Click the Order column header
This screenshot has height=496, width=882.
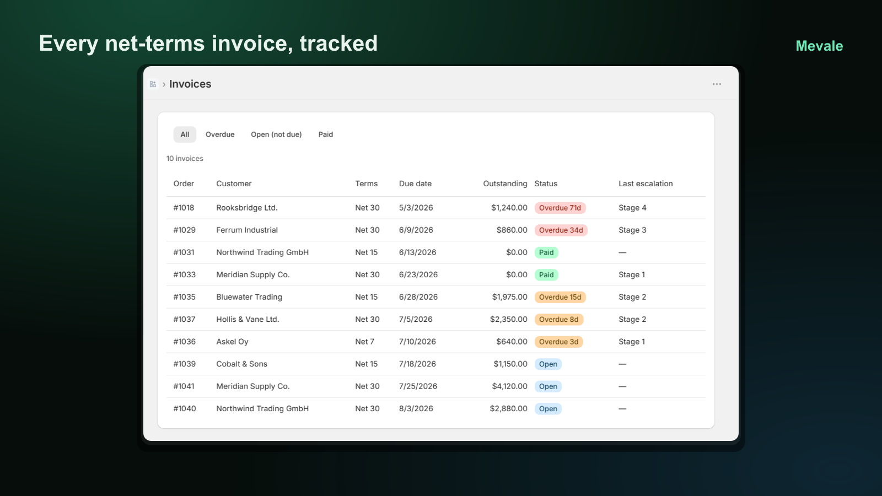click(184, 184)
